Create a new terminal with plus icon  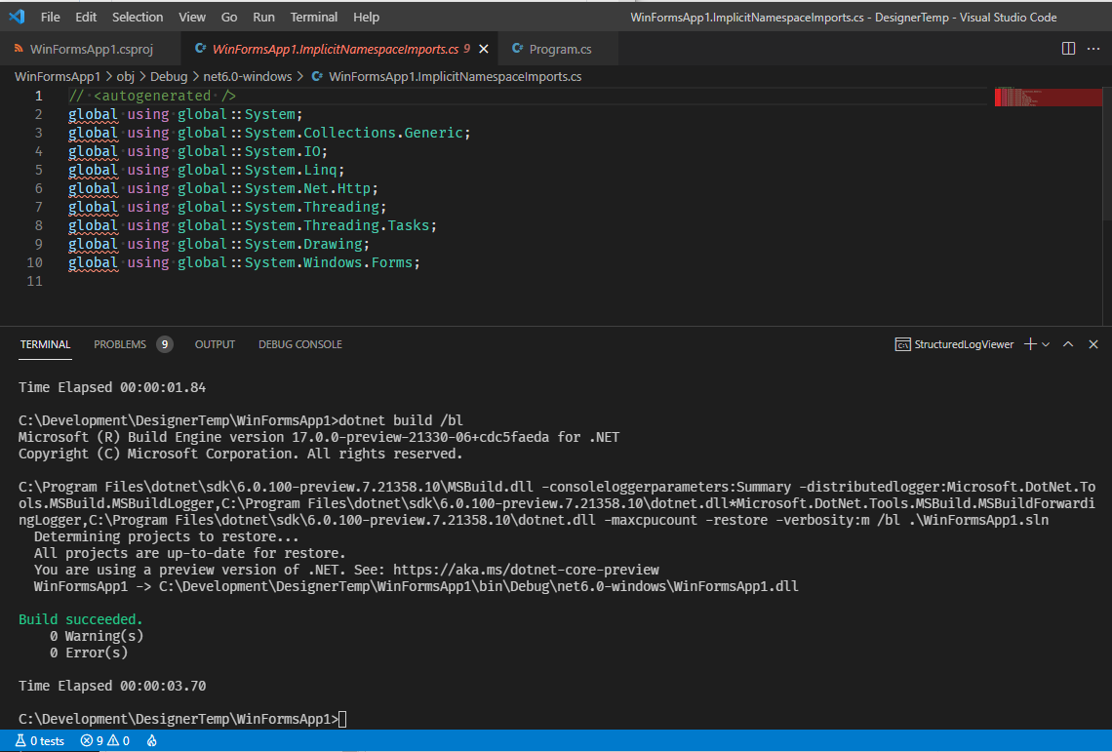(x=1030, y=344)
